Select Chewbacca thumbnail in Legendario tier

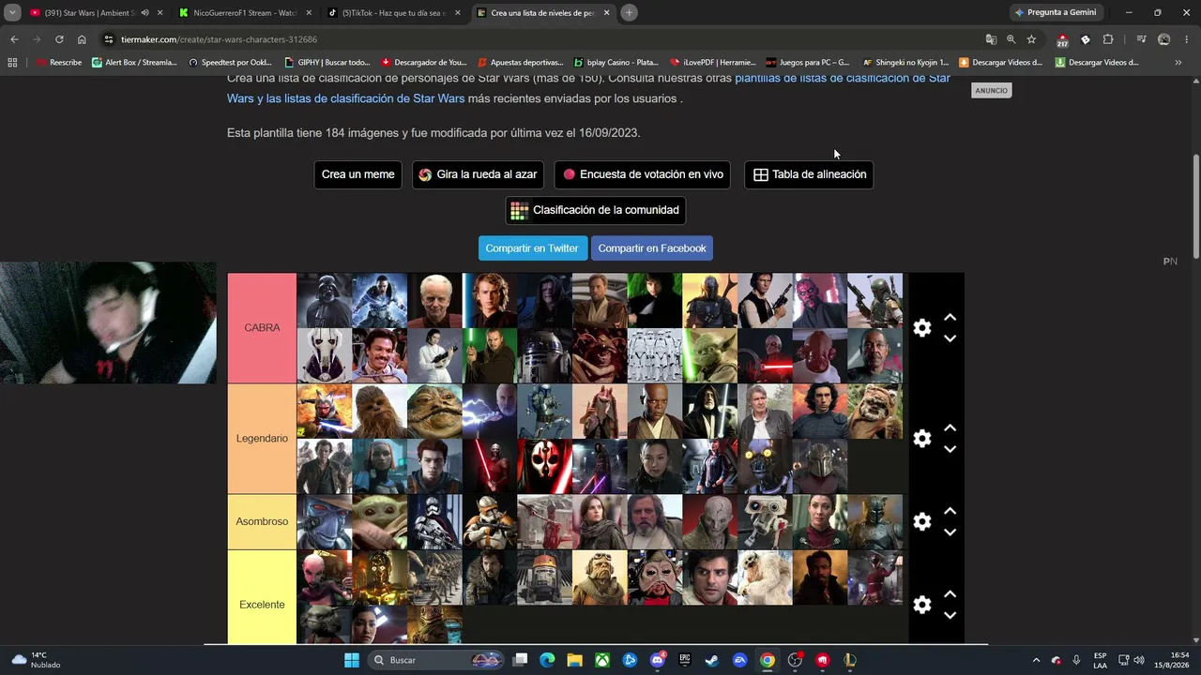coord(379,412)
